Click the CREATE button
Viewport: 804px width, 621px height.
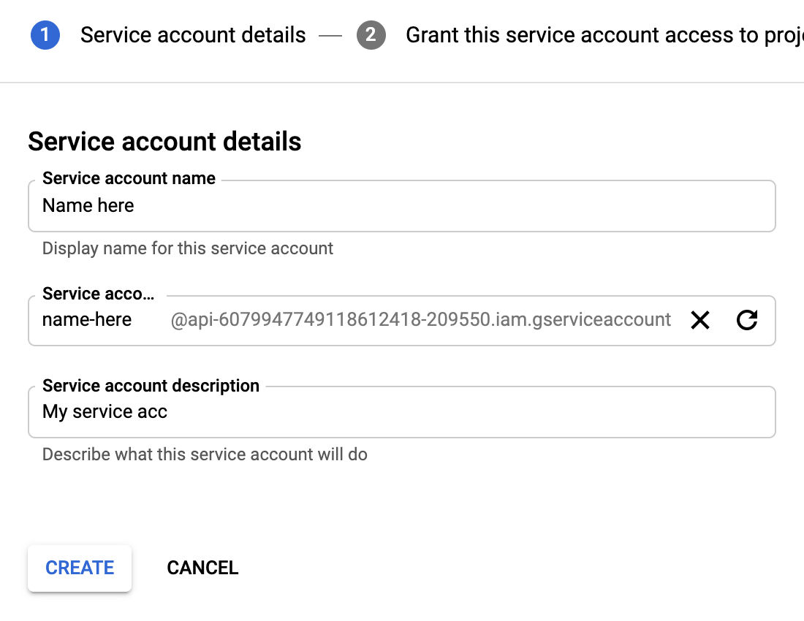click(x=80, y=568)
